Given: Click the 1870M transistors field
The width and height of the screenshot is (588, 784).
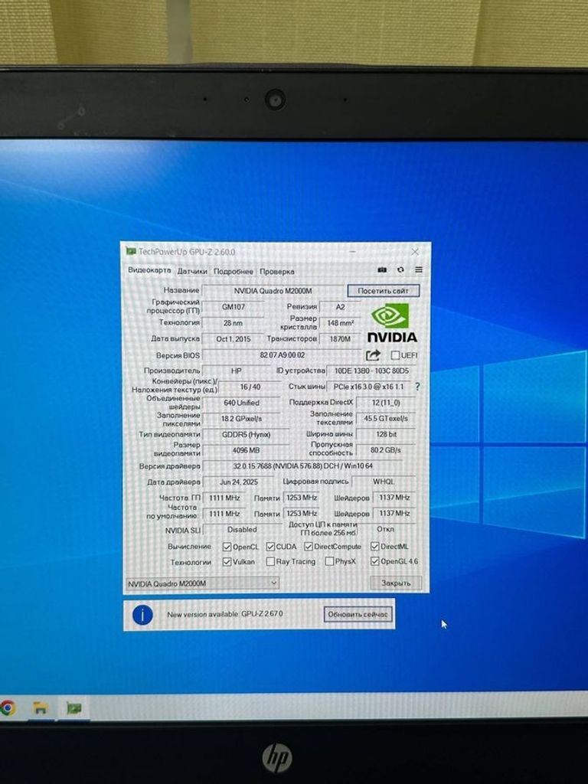Looking at the screenshot, I should pyautogui.click(x=340, y=339).
